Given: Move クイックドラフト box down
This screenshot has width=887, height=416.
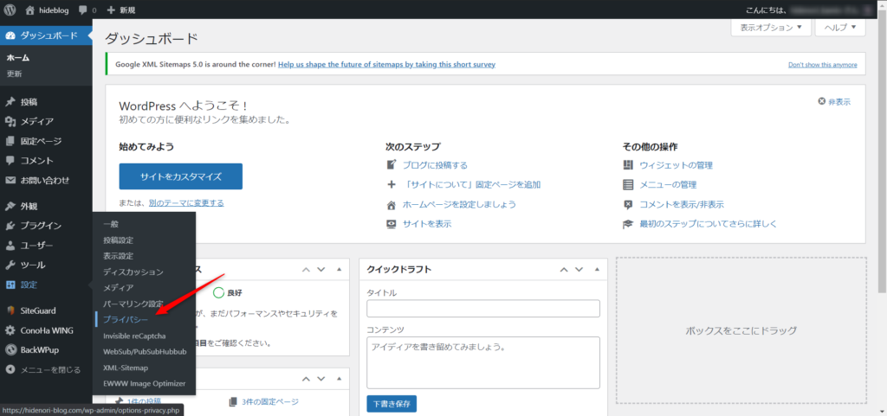Looking at the screenshot, I should (x=579, y=269).
